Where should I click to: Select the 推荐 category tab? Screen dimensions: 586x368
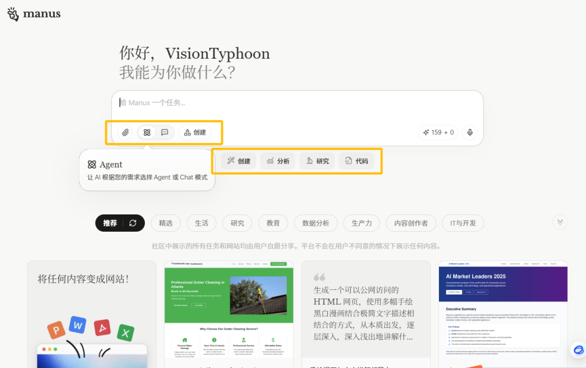pyautogui.click(x=110, y=223)
